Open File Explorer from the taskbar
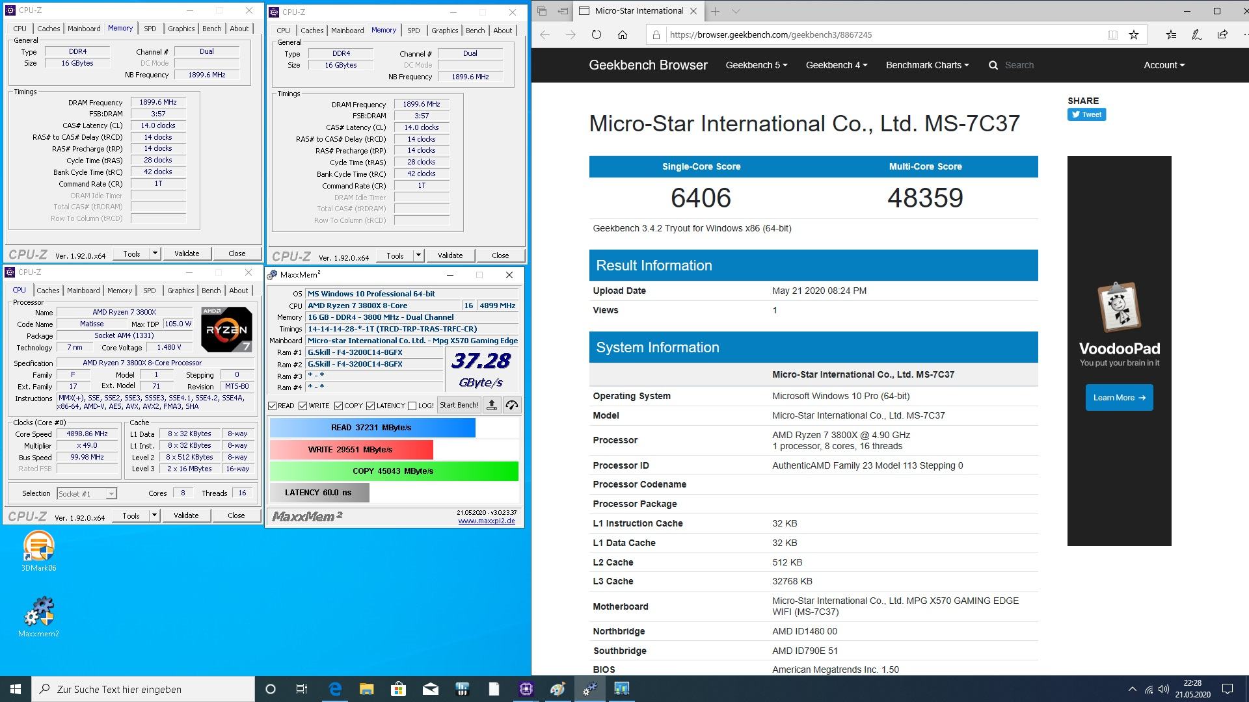 coord(366,689)
